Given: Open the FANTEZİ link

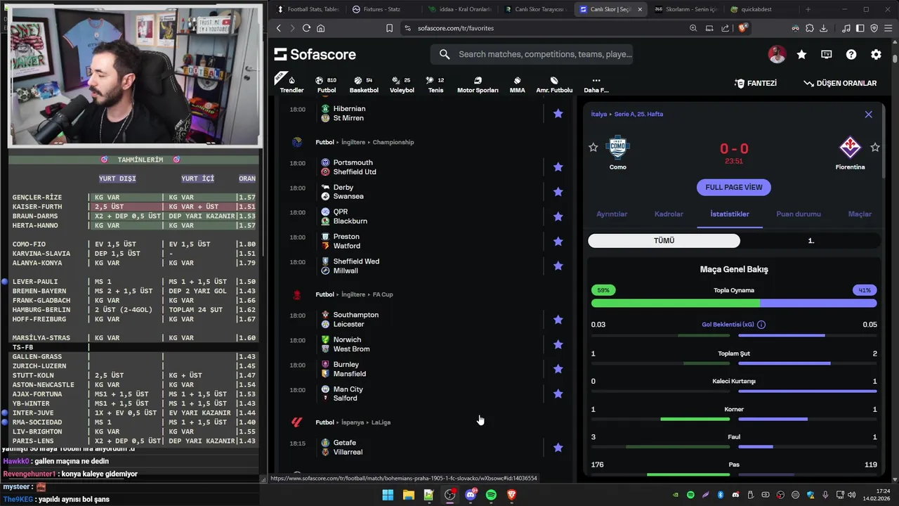Looking at the screenshot, I should pos(756,83).
